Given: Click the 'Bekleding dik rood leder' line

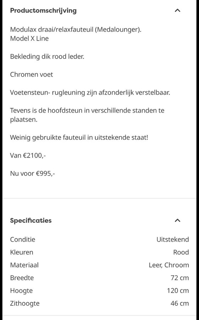Looking at the screenshot, I should pos(47,57).
